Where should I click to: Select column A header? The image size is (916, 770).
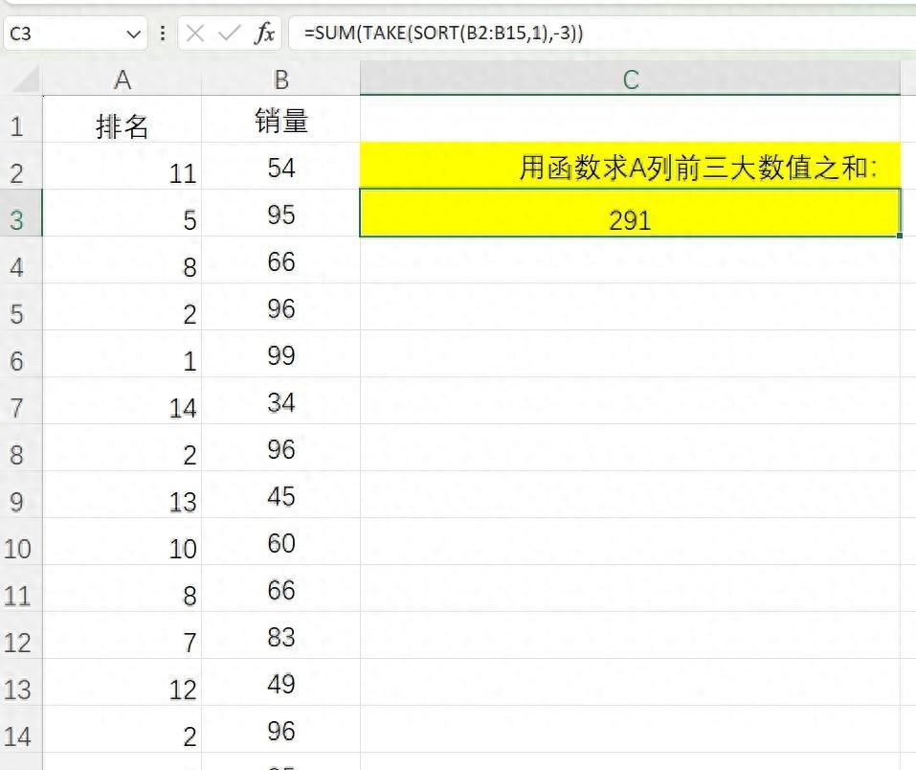click(123, 79)
